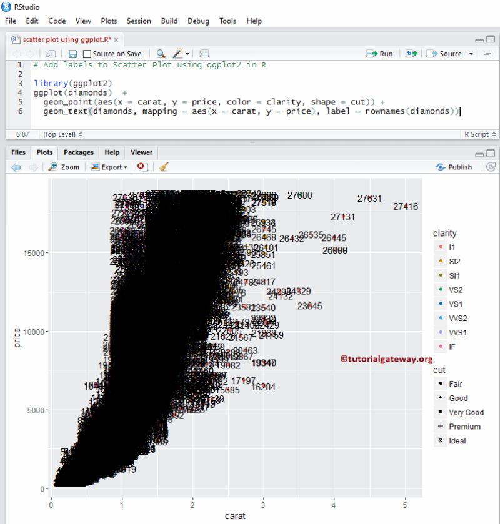This screenshot has width=500, height=524.
Task: Discard the current plot
Action: (x=141, y=167)
